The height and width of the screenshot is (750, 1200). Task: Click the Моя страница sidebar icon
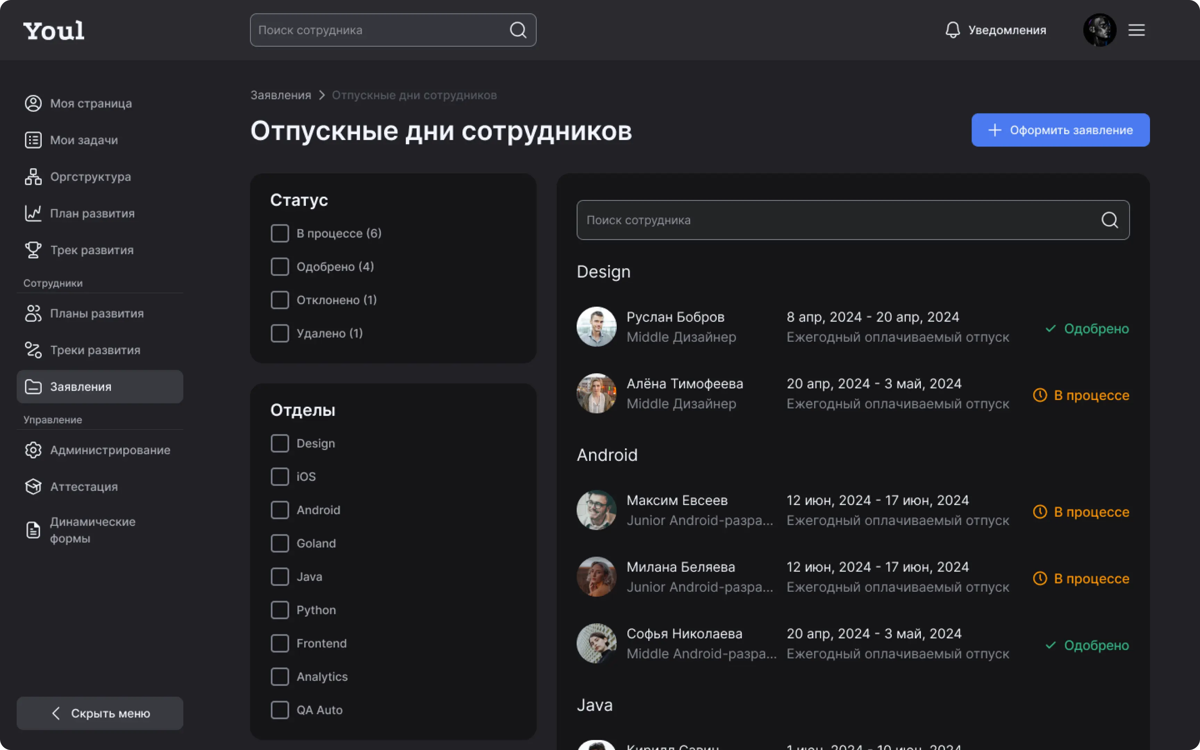tap(33, 103)
